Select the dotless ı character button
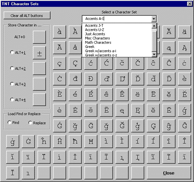The height and width of the screenshot is (182, 194). (28, 173)
